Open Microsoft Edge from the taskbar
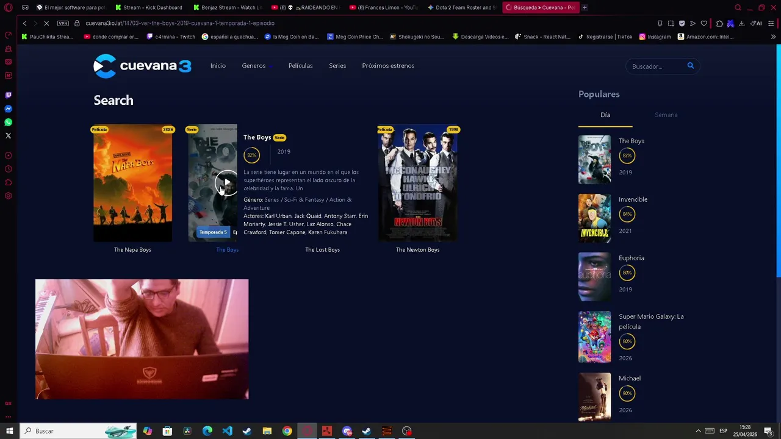 tap(207, 431)
